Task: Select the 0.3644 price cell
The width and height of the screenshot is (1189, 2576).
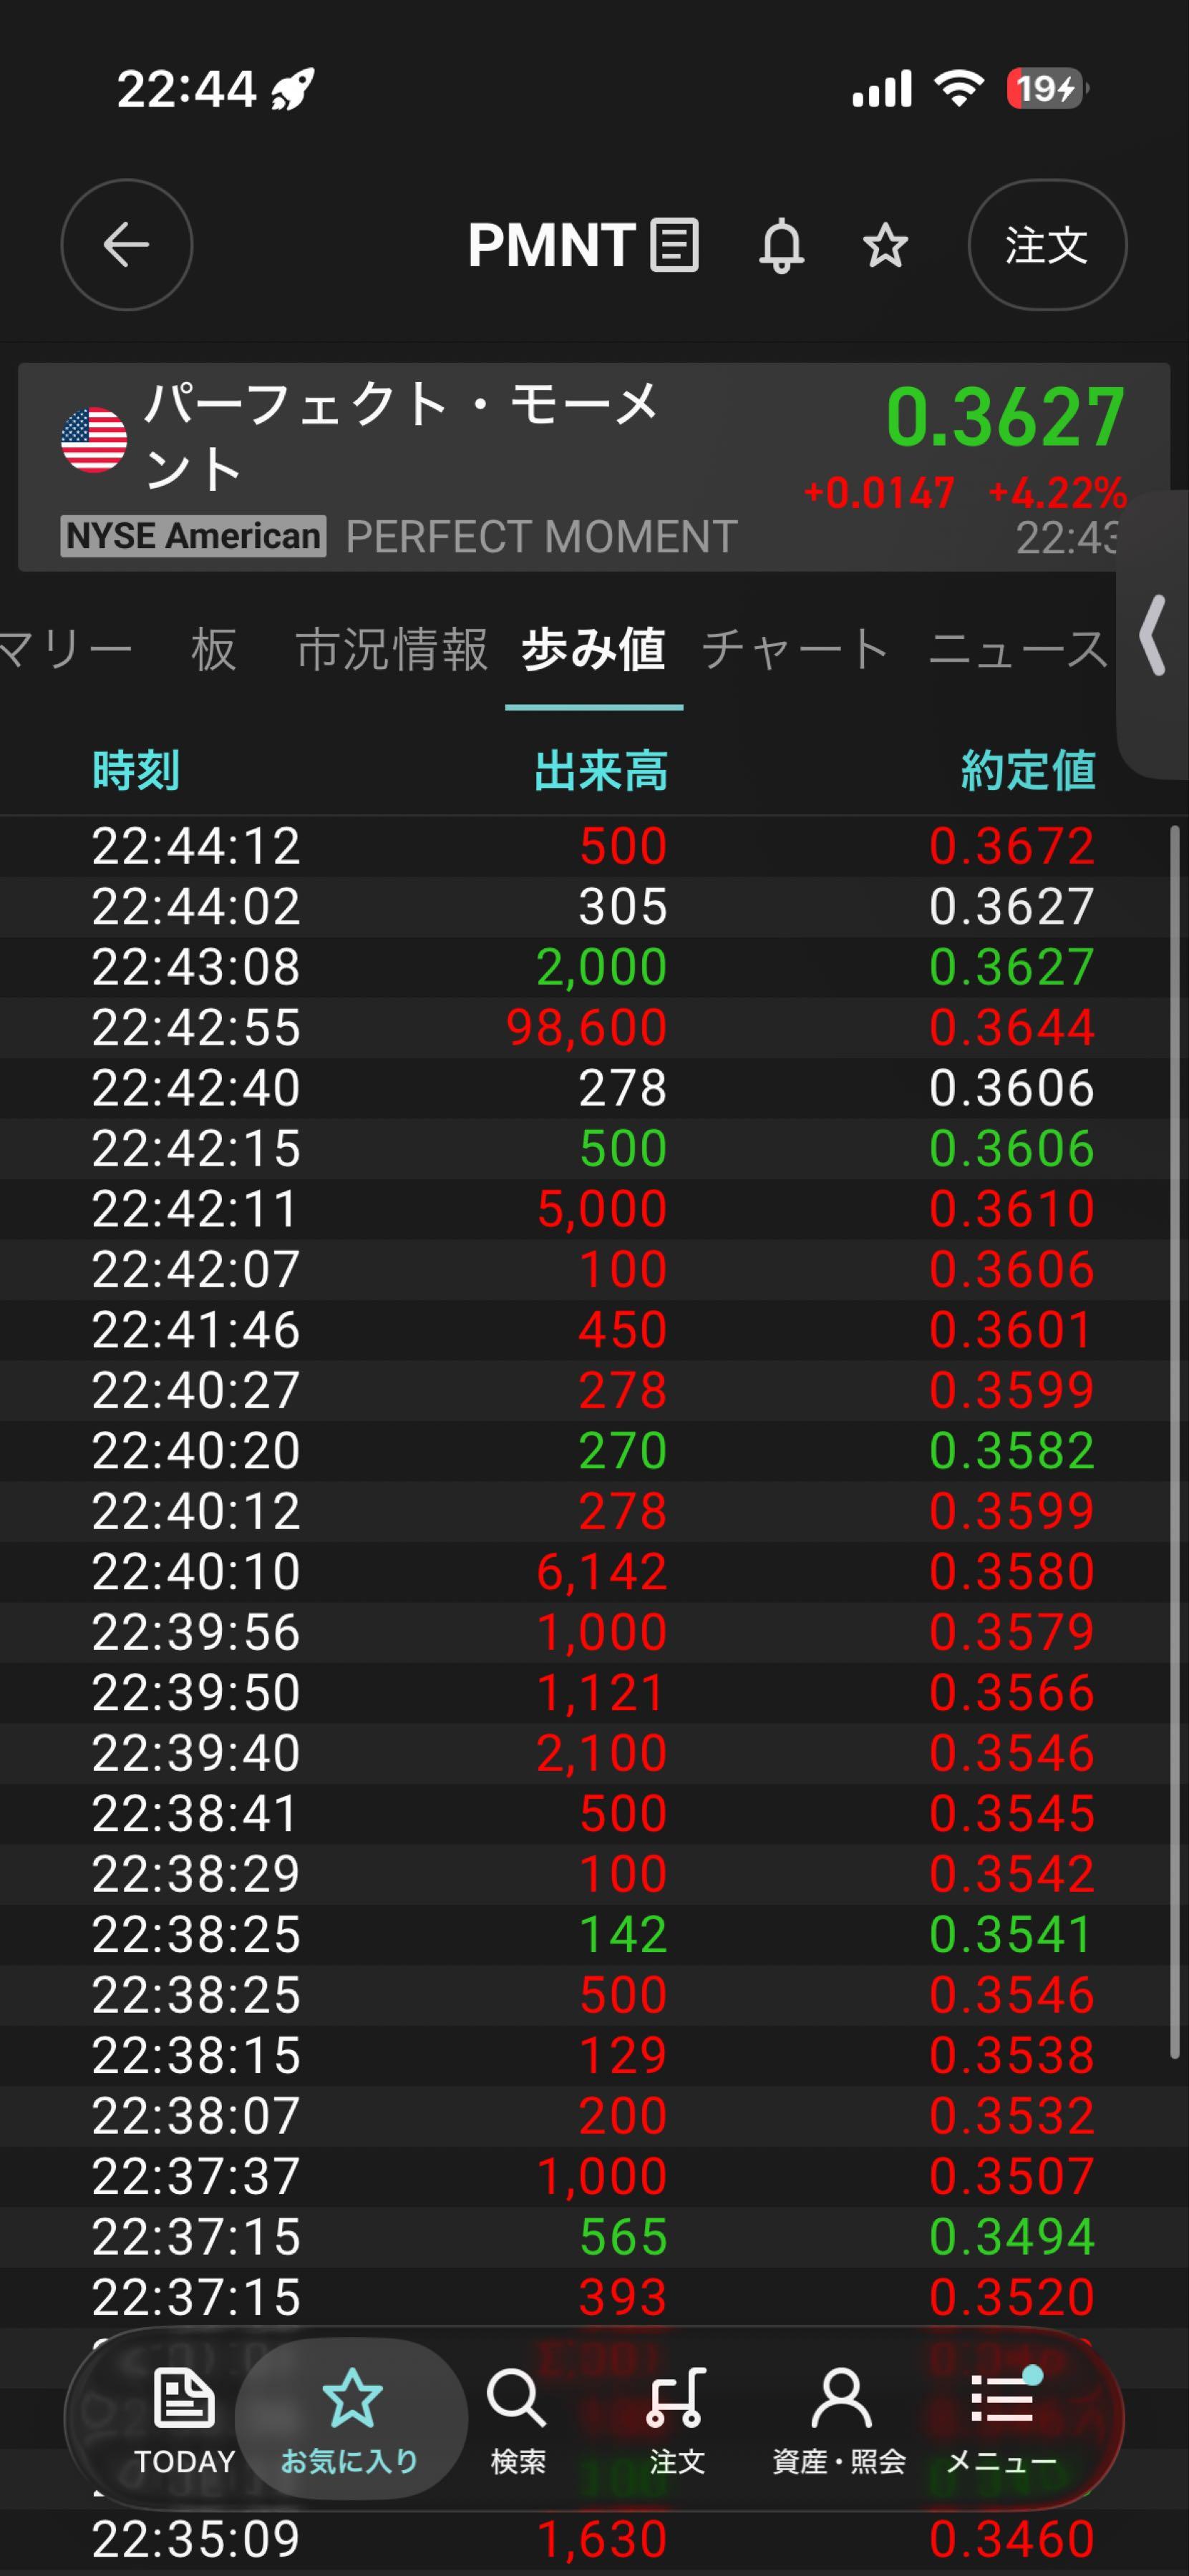Action: (x=1012, y=1027)
